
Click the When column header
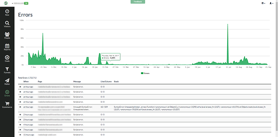pyautogui.click(x=26, y=82)
